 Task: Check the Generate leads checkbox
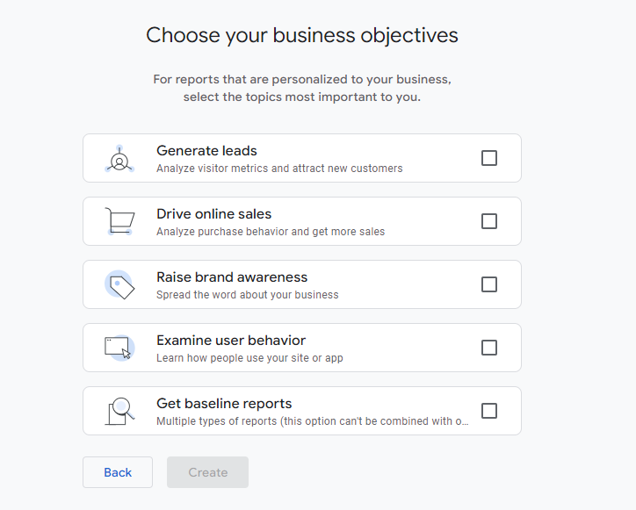coord(488,158)
